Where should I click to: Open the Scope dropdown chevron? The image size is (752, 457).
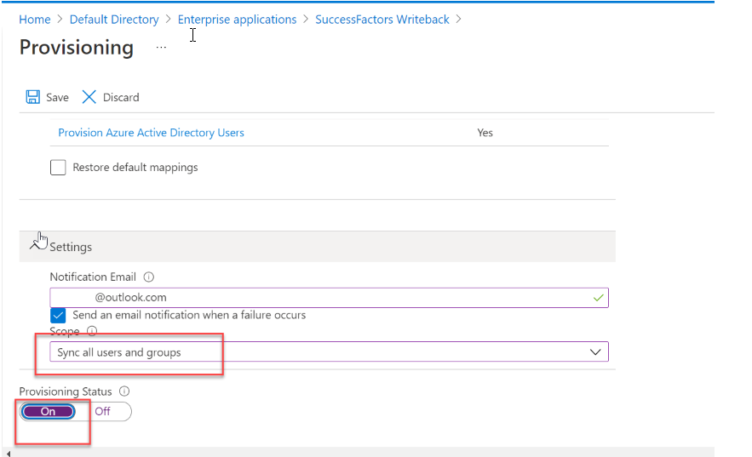pyautogui.click(x=595, y=352)
